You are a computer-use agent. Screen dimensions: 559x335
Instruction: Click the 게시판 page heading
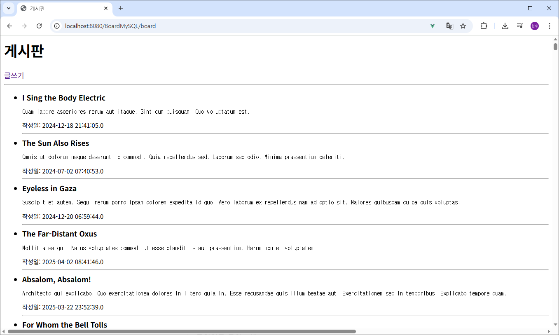(x=23, y=51)
